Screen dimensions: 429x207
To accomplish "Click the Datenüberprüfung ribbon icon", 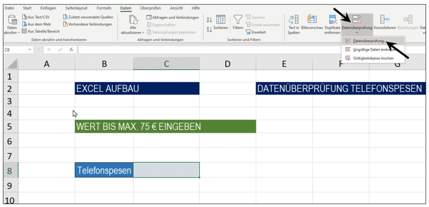I will click(357, 20).
